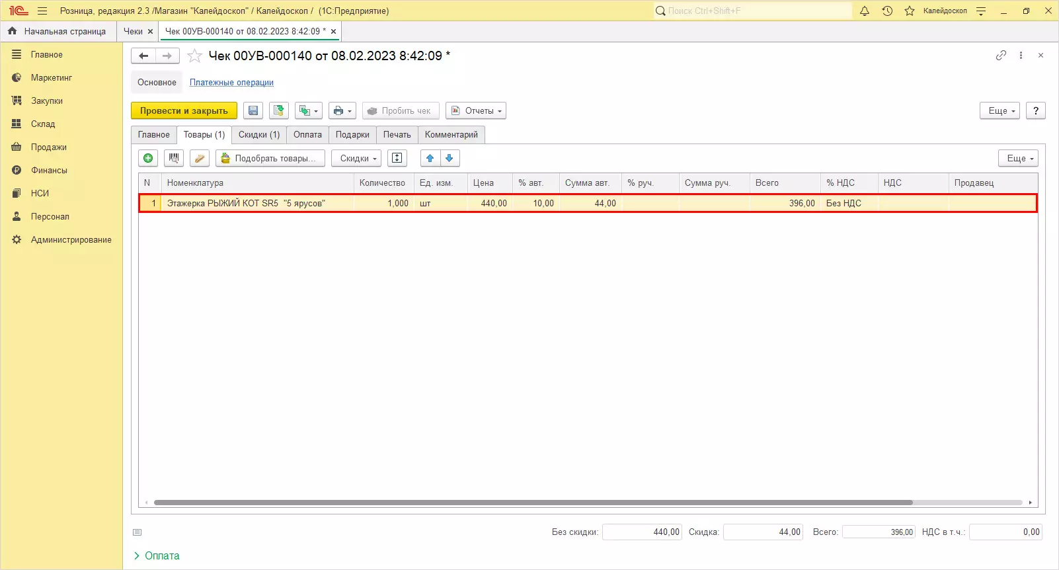Open the main menu hamburger icon
Image resolution: width=1059 pixels, height=570 pixels.
[x=42, y=11]
